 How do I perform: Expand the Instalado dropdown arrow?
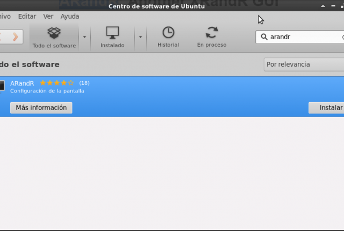pos(140,37)
